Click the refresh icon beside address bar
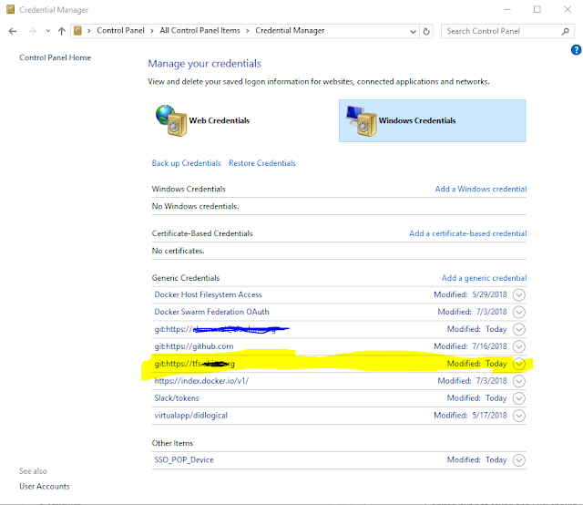 (426, 31)
